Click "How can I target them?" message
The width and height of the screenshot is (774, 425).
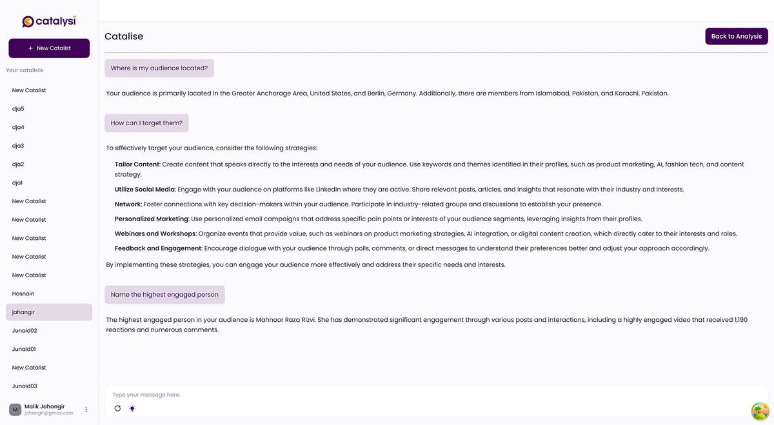[146, 123]
